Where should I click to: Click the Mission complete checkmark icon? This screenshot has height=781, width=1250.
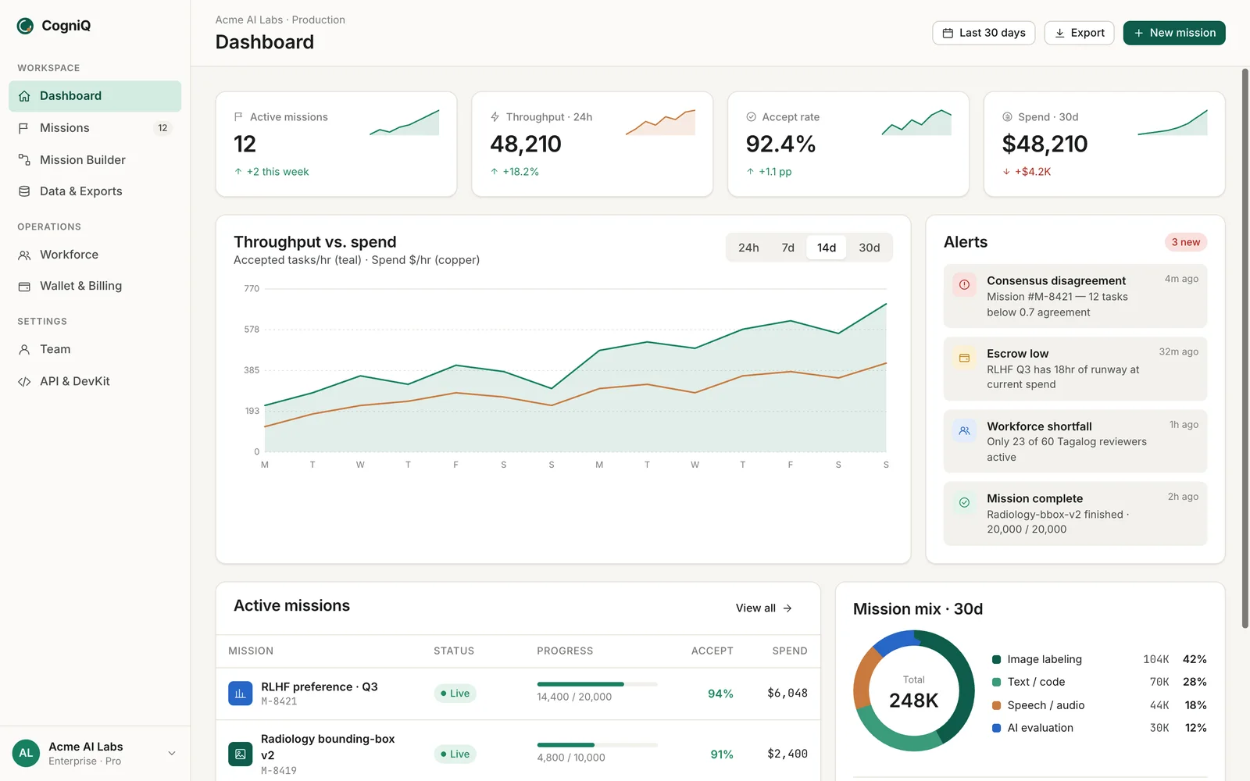(964, 503)
